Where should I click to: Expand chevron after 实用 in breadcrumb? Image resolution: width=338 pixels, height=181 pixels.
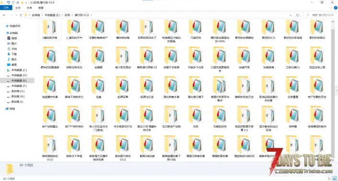(x=72, y=15)
